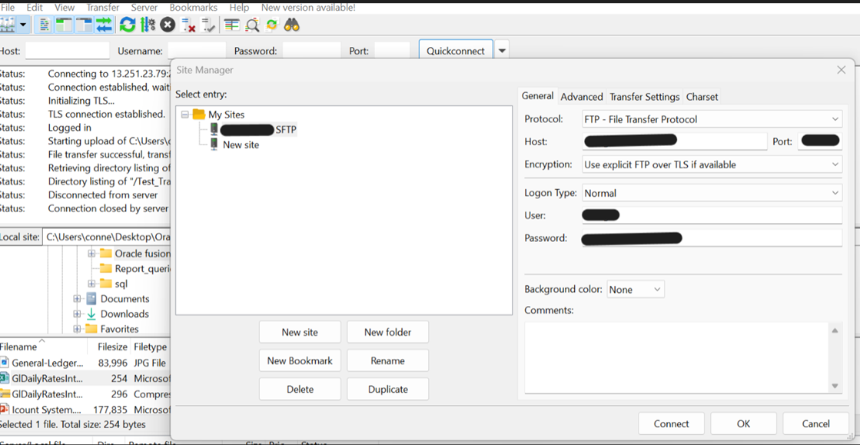Click the Rename button

point(388,360)
